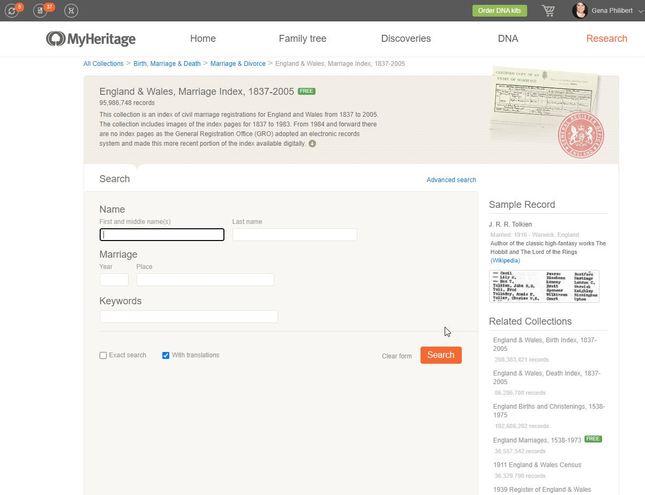Image resolution: width=645 pixels, height=495 pixels.
Task: Expand the collection description arrow icon
Action: click(x=312, y=144)
